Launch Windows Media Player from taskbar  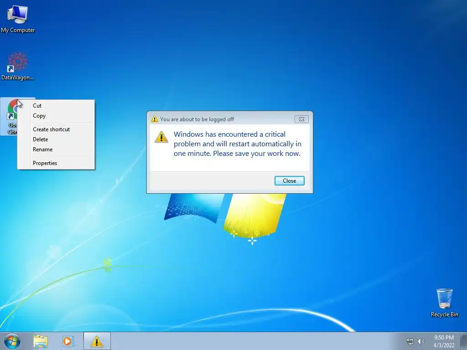68,341
